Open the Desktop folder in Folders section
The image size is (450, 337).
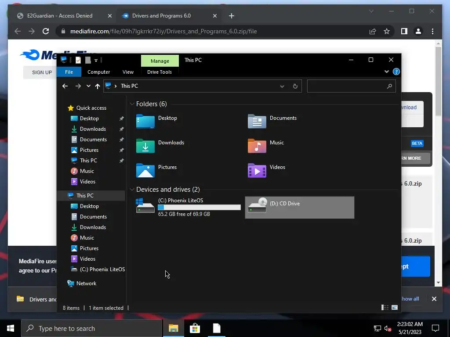point(157,121)
